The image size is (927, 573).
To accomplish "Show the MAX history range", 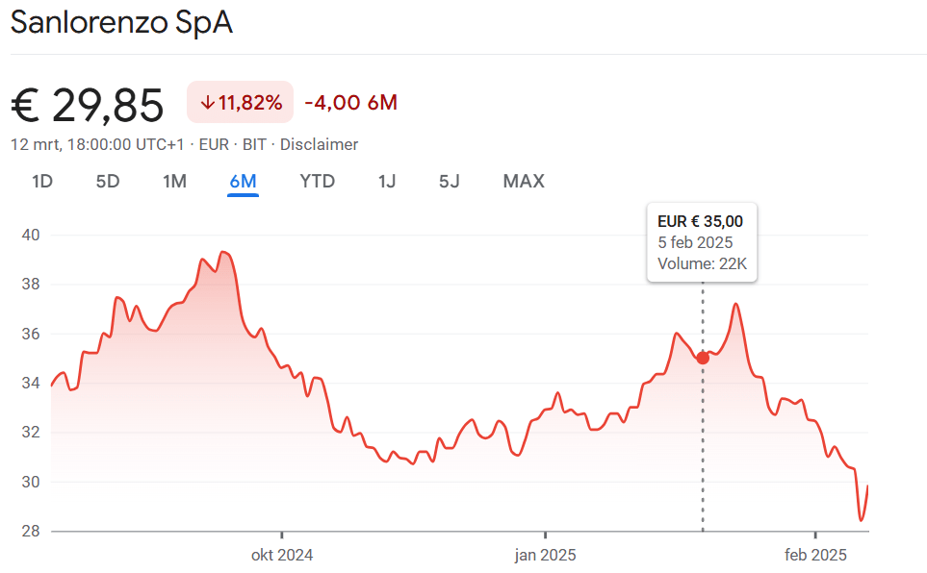I will [524, 181].
